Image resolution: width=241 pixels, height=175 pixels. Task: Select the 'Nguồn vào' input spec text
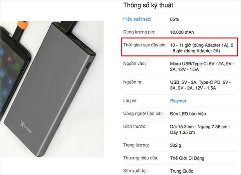pos(202,66)
